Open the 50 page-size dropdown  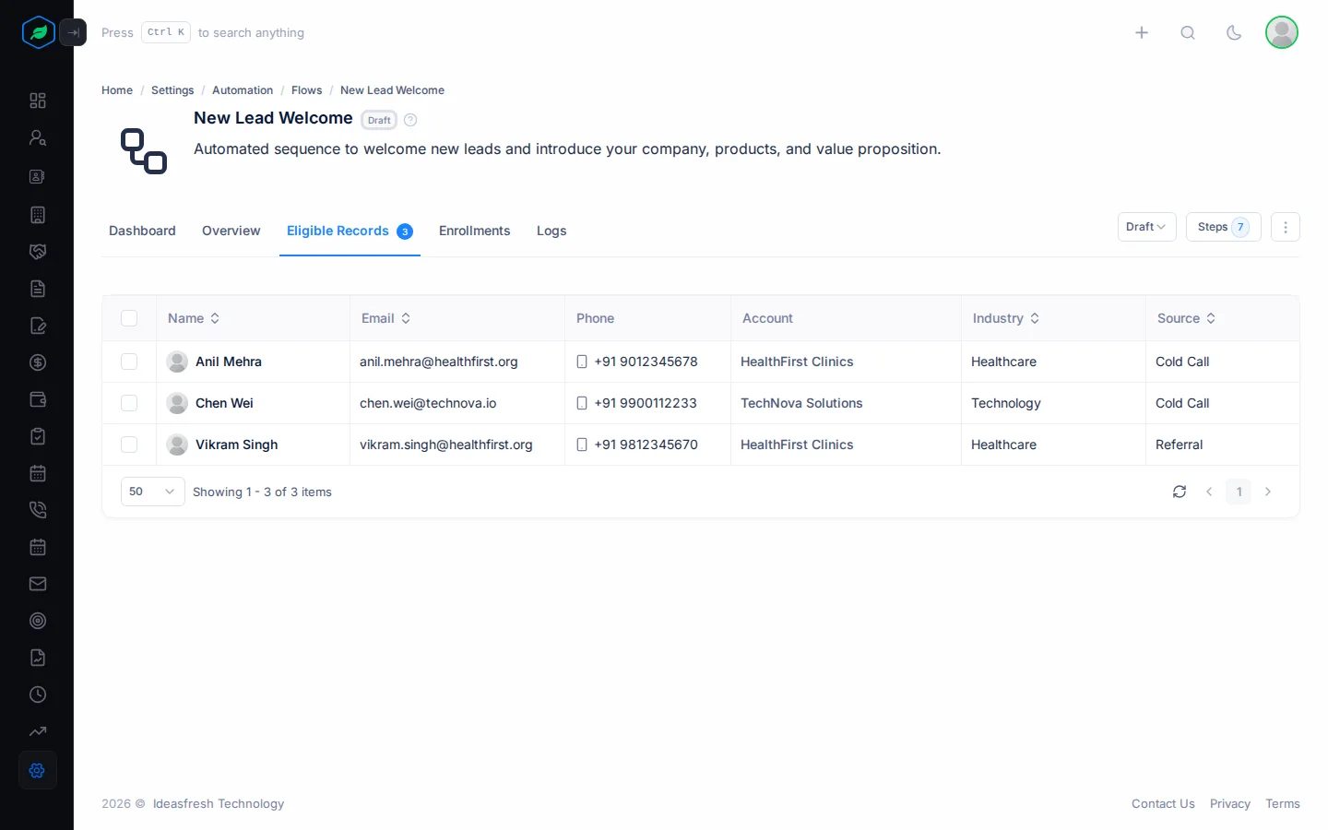[153, 492]
